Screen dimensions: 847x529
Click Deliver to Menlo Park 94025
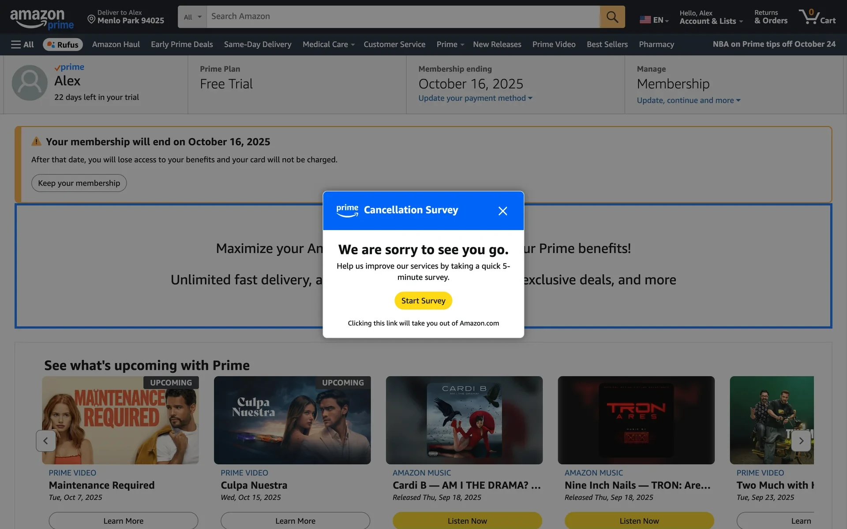(x=126, y=17)
